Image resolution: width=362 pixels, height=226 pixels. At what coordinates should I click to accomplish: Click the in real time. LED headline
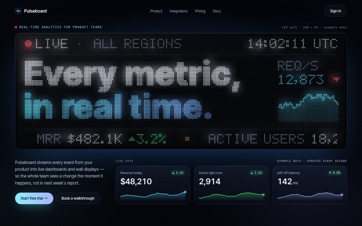(x=117, y=105)
